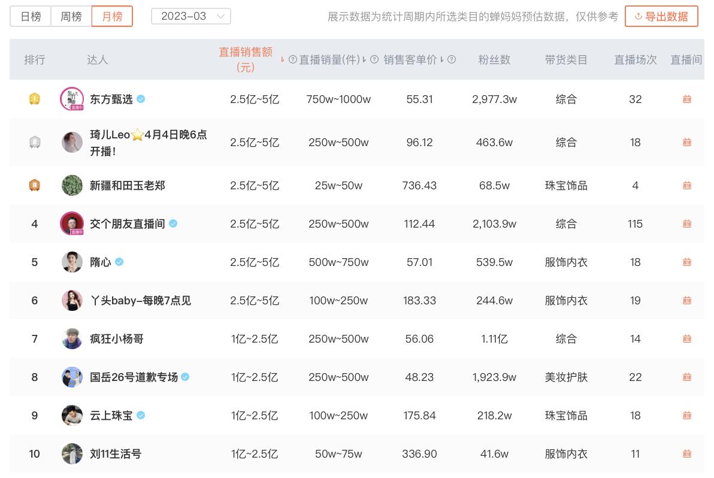This screenshot has height=478, width=714.
Task: Click 183.33 price cell for 丫头baby
Action: (x=419, y=301)
